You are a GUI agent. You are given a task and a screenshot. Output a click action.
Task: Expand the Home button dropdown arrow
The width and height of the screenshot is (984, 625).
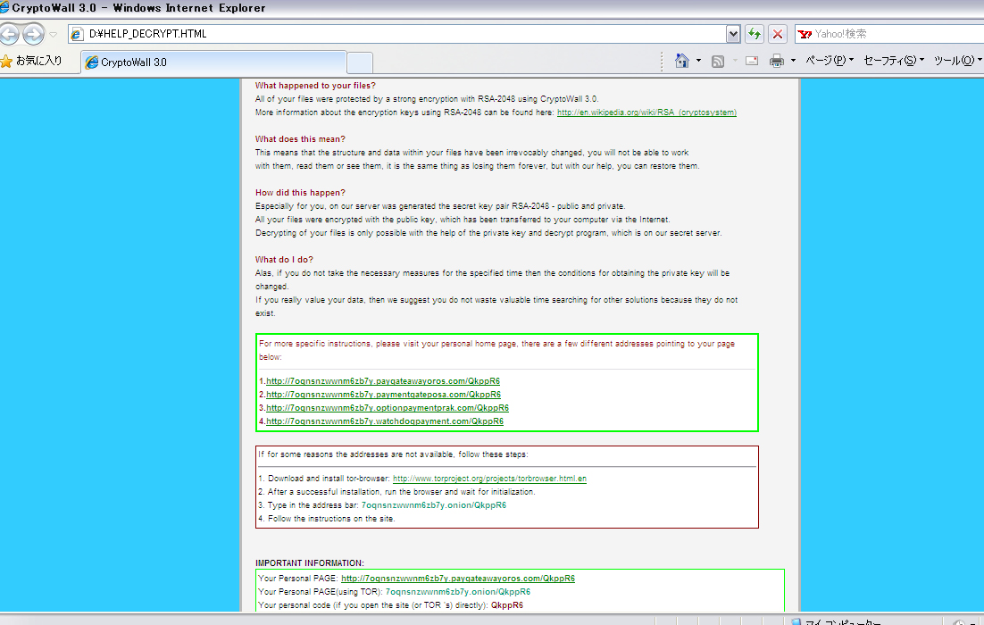(x=698, y=61)
